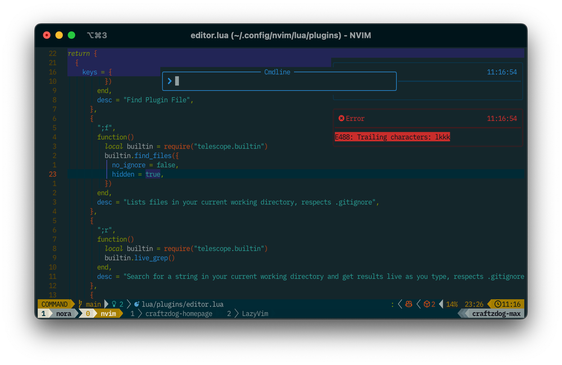Click the Copilot icon in the statusline

coord(409,304)
